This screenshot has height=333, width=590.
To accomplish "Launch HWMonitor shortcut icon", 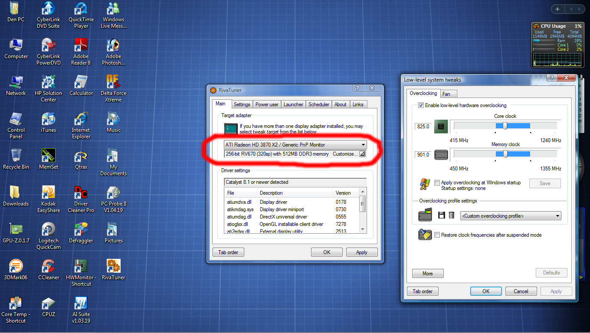I will (x=81, y=273).
